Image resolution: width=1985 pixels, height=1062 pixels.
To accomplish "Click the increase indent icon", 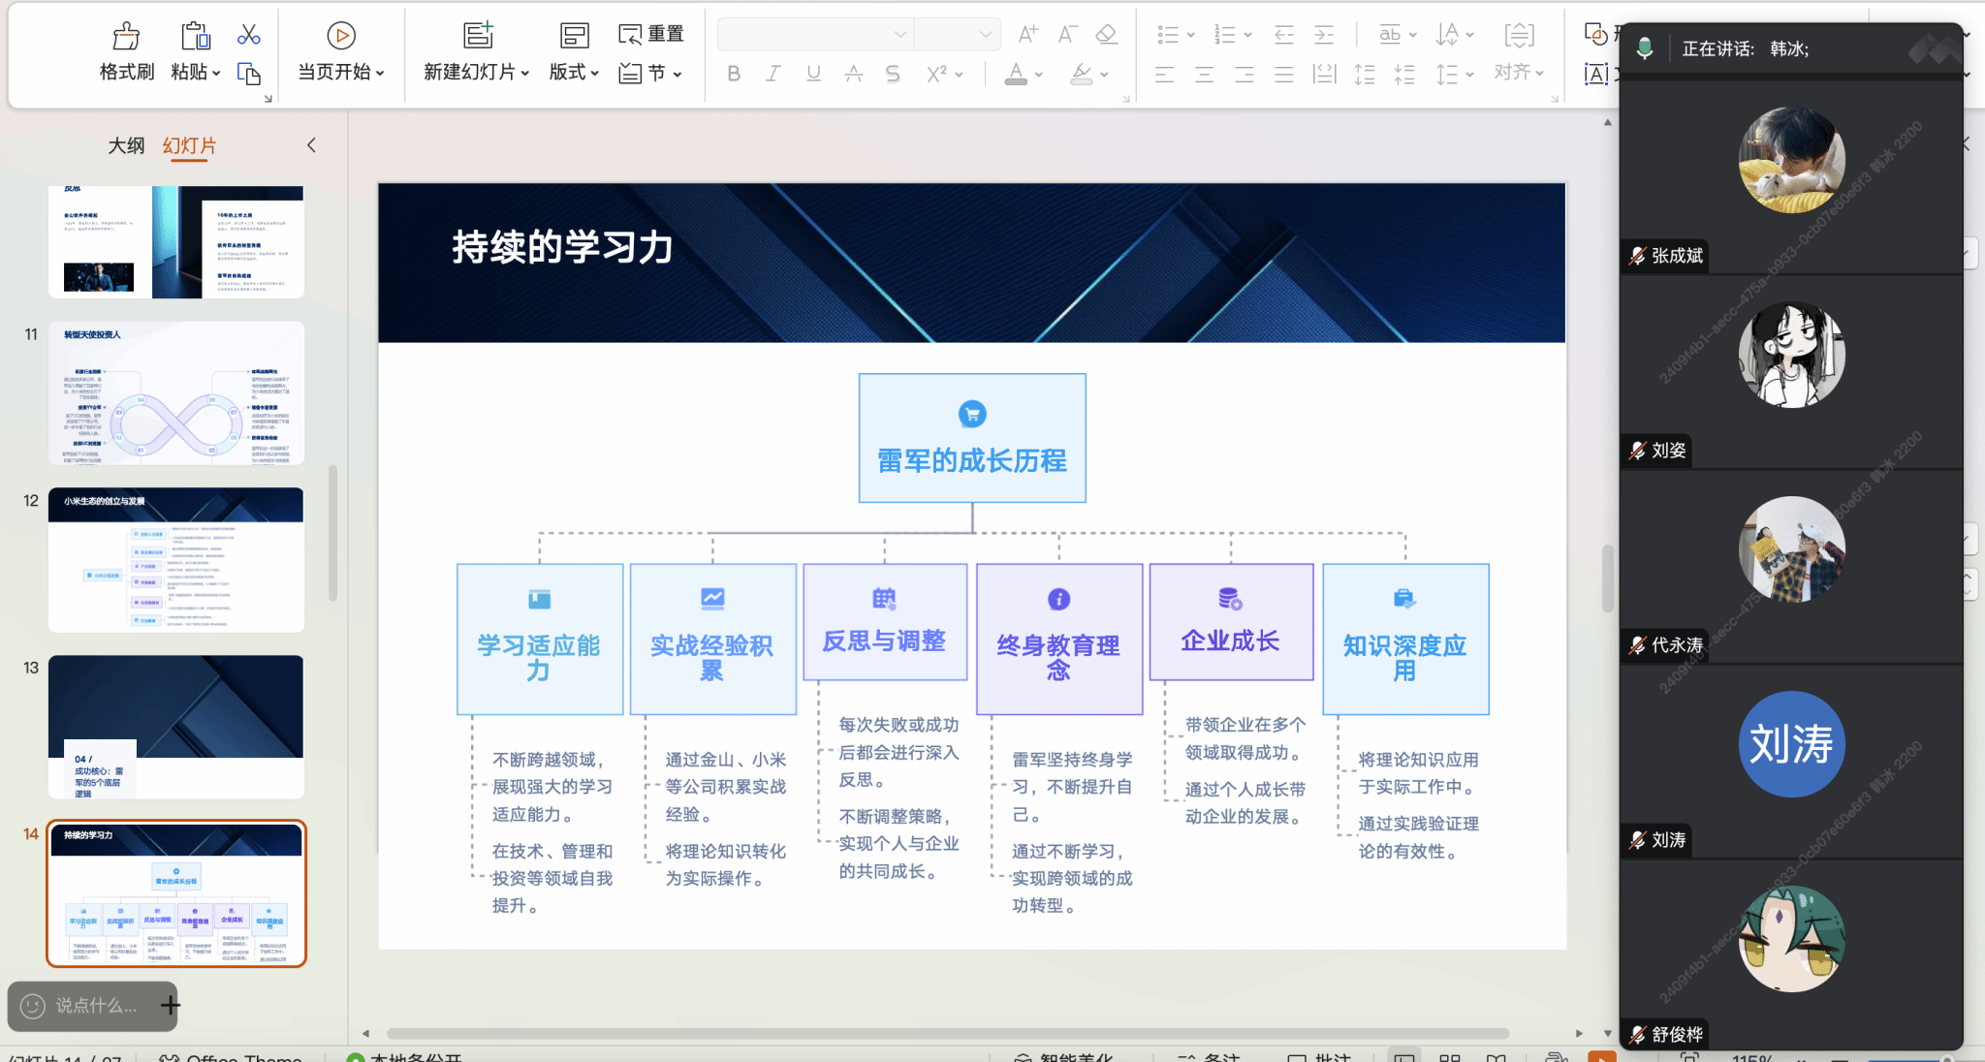I will tap(1324, 36).
